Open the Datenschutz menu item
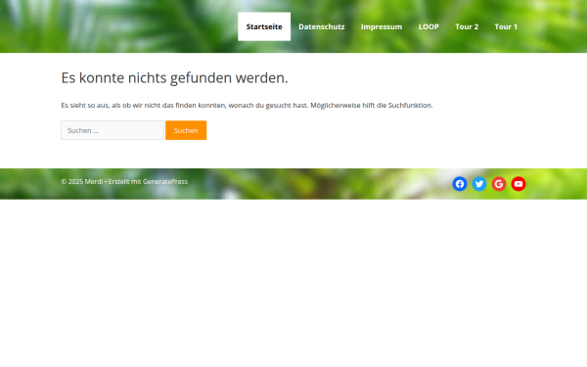 (322, 26)
